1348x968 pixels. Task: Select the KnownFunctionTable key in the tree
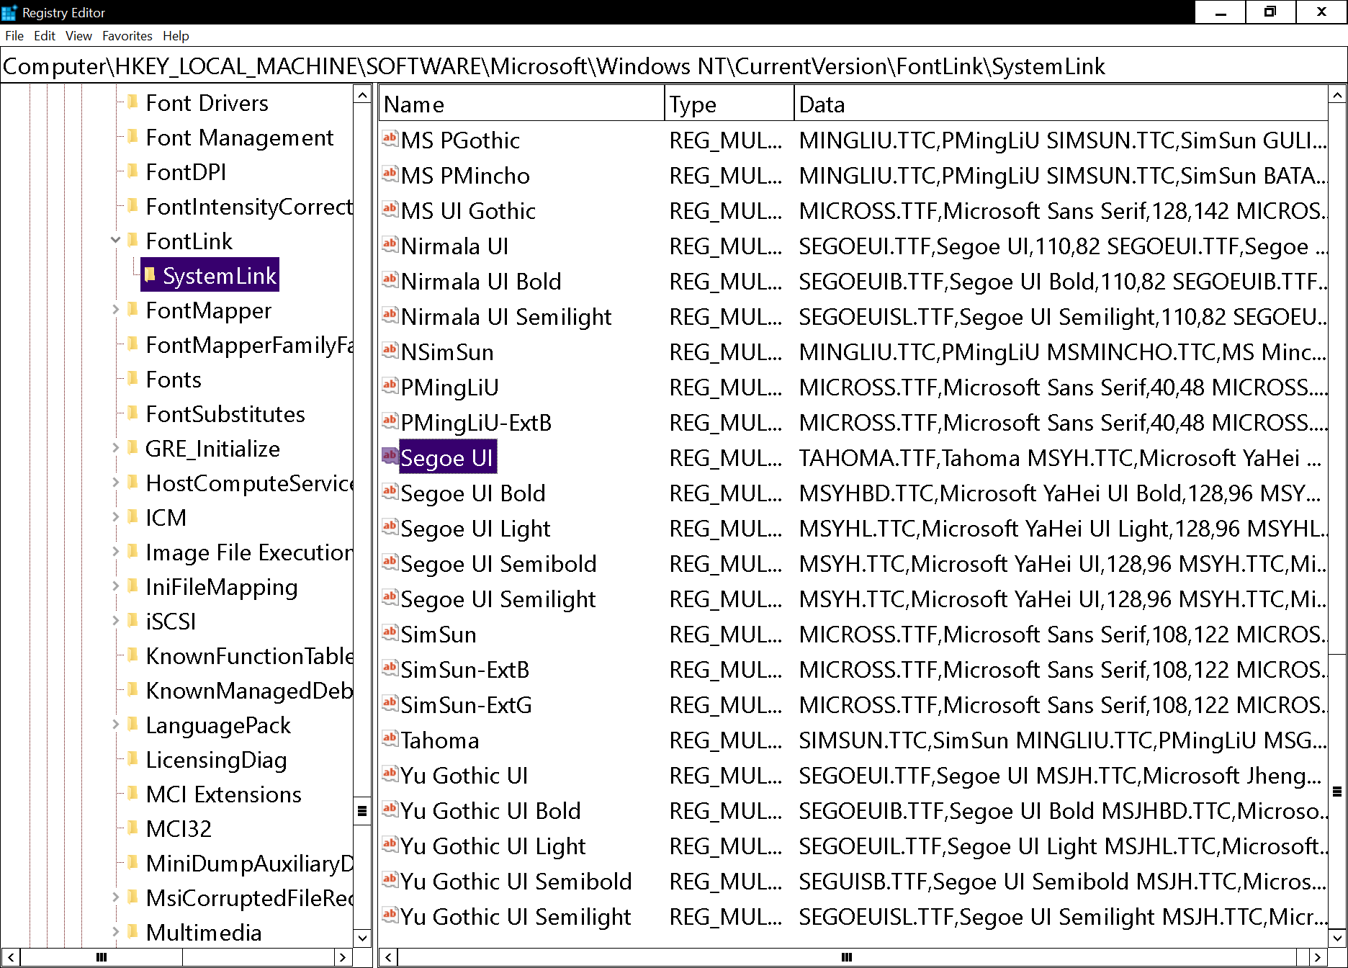(249, 656)
